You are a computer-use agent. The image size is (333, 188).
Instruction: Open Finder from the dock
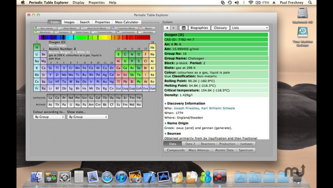coord(36,177)
